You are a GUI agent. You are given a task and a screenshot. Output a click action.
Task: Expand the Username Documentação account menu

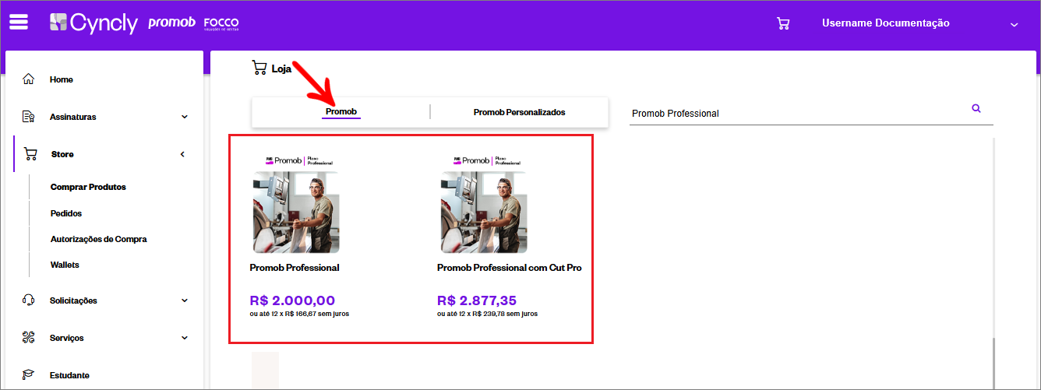(1014, 25)
